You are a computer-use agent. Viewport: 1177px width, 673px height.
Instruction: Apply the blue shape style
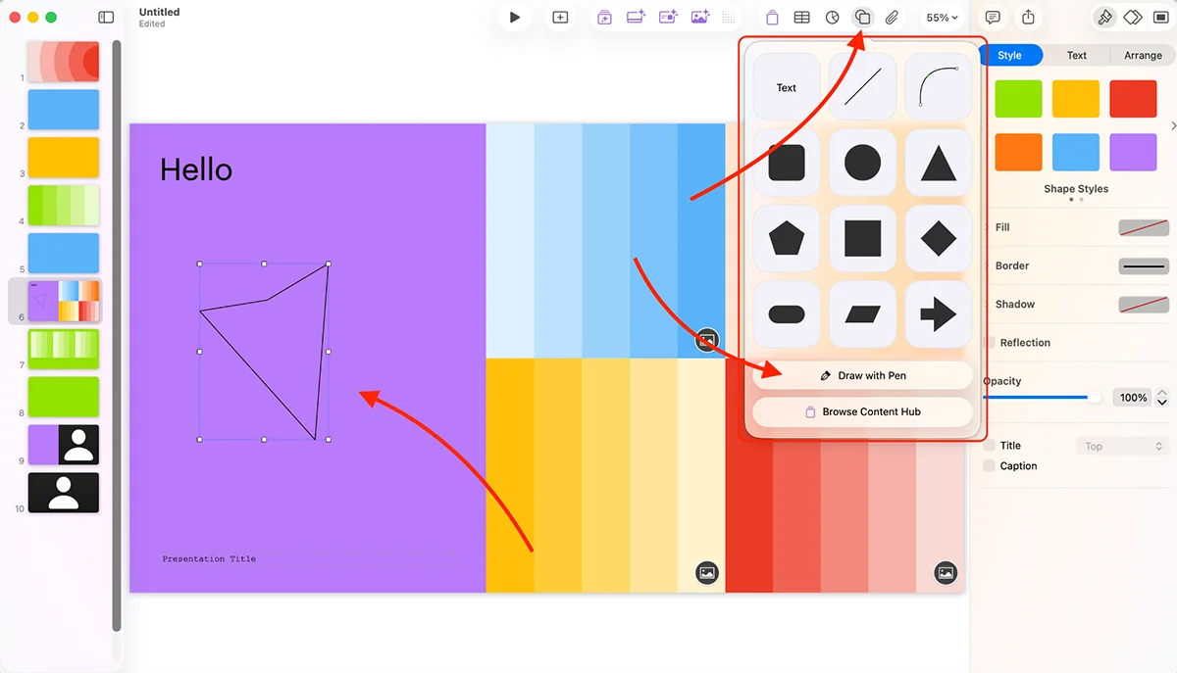(1076, 152)
